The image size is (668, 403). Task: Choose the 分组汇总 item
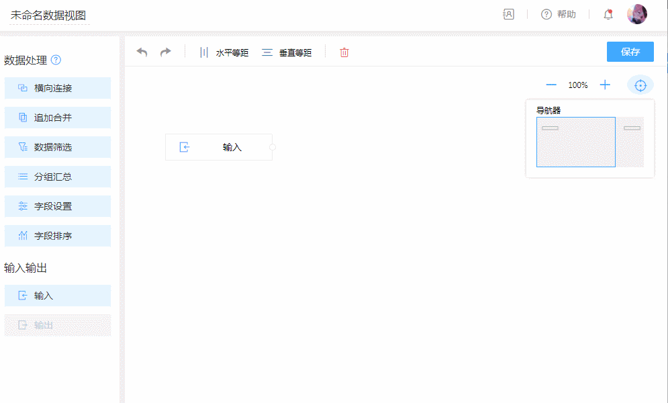point(58,177)
